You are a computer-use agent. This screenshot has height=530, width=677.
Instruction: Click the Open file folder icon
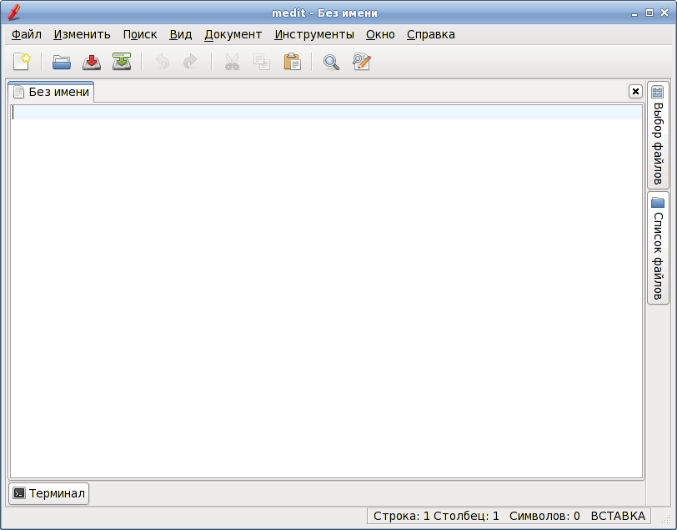pyautogui.click(x=62, y=62)
